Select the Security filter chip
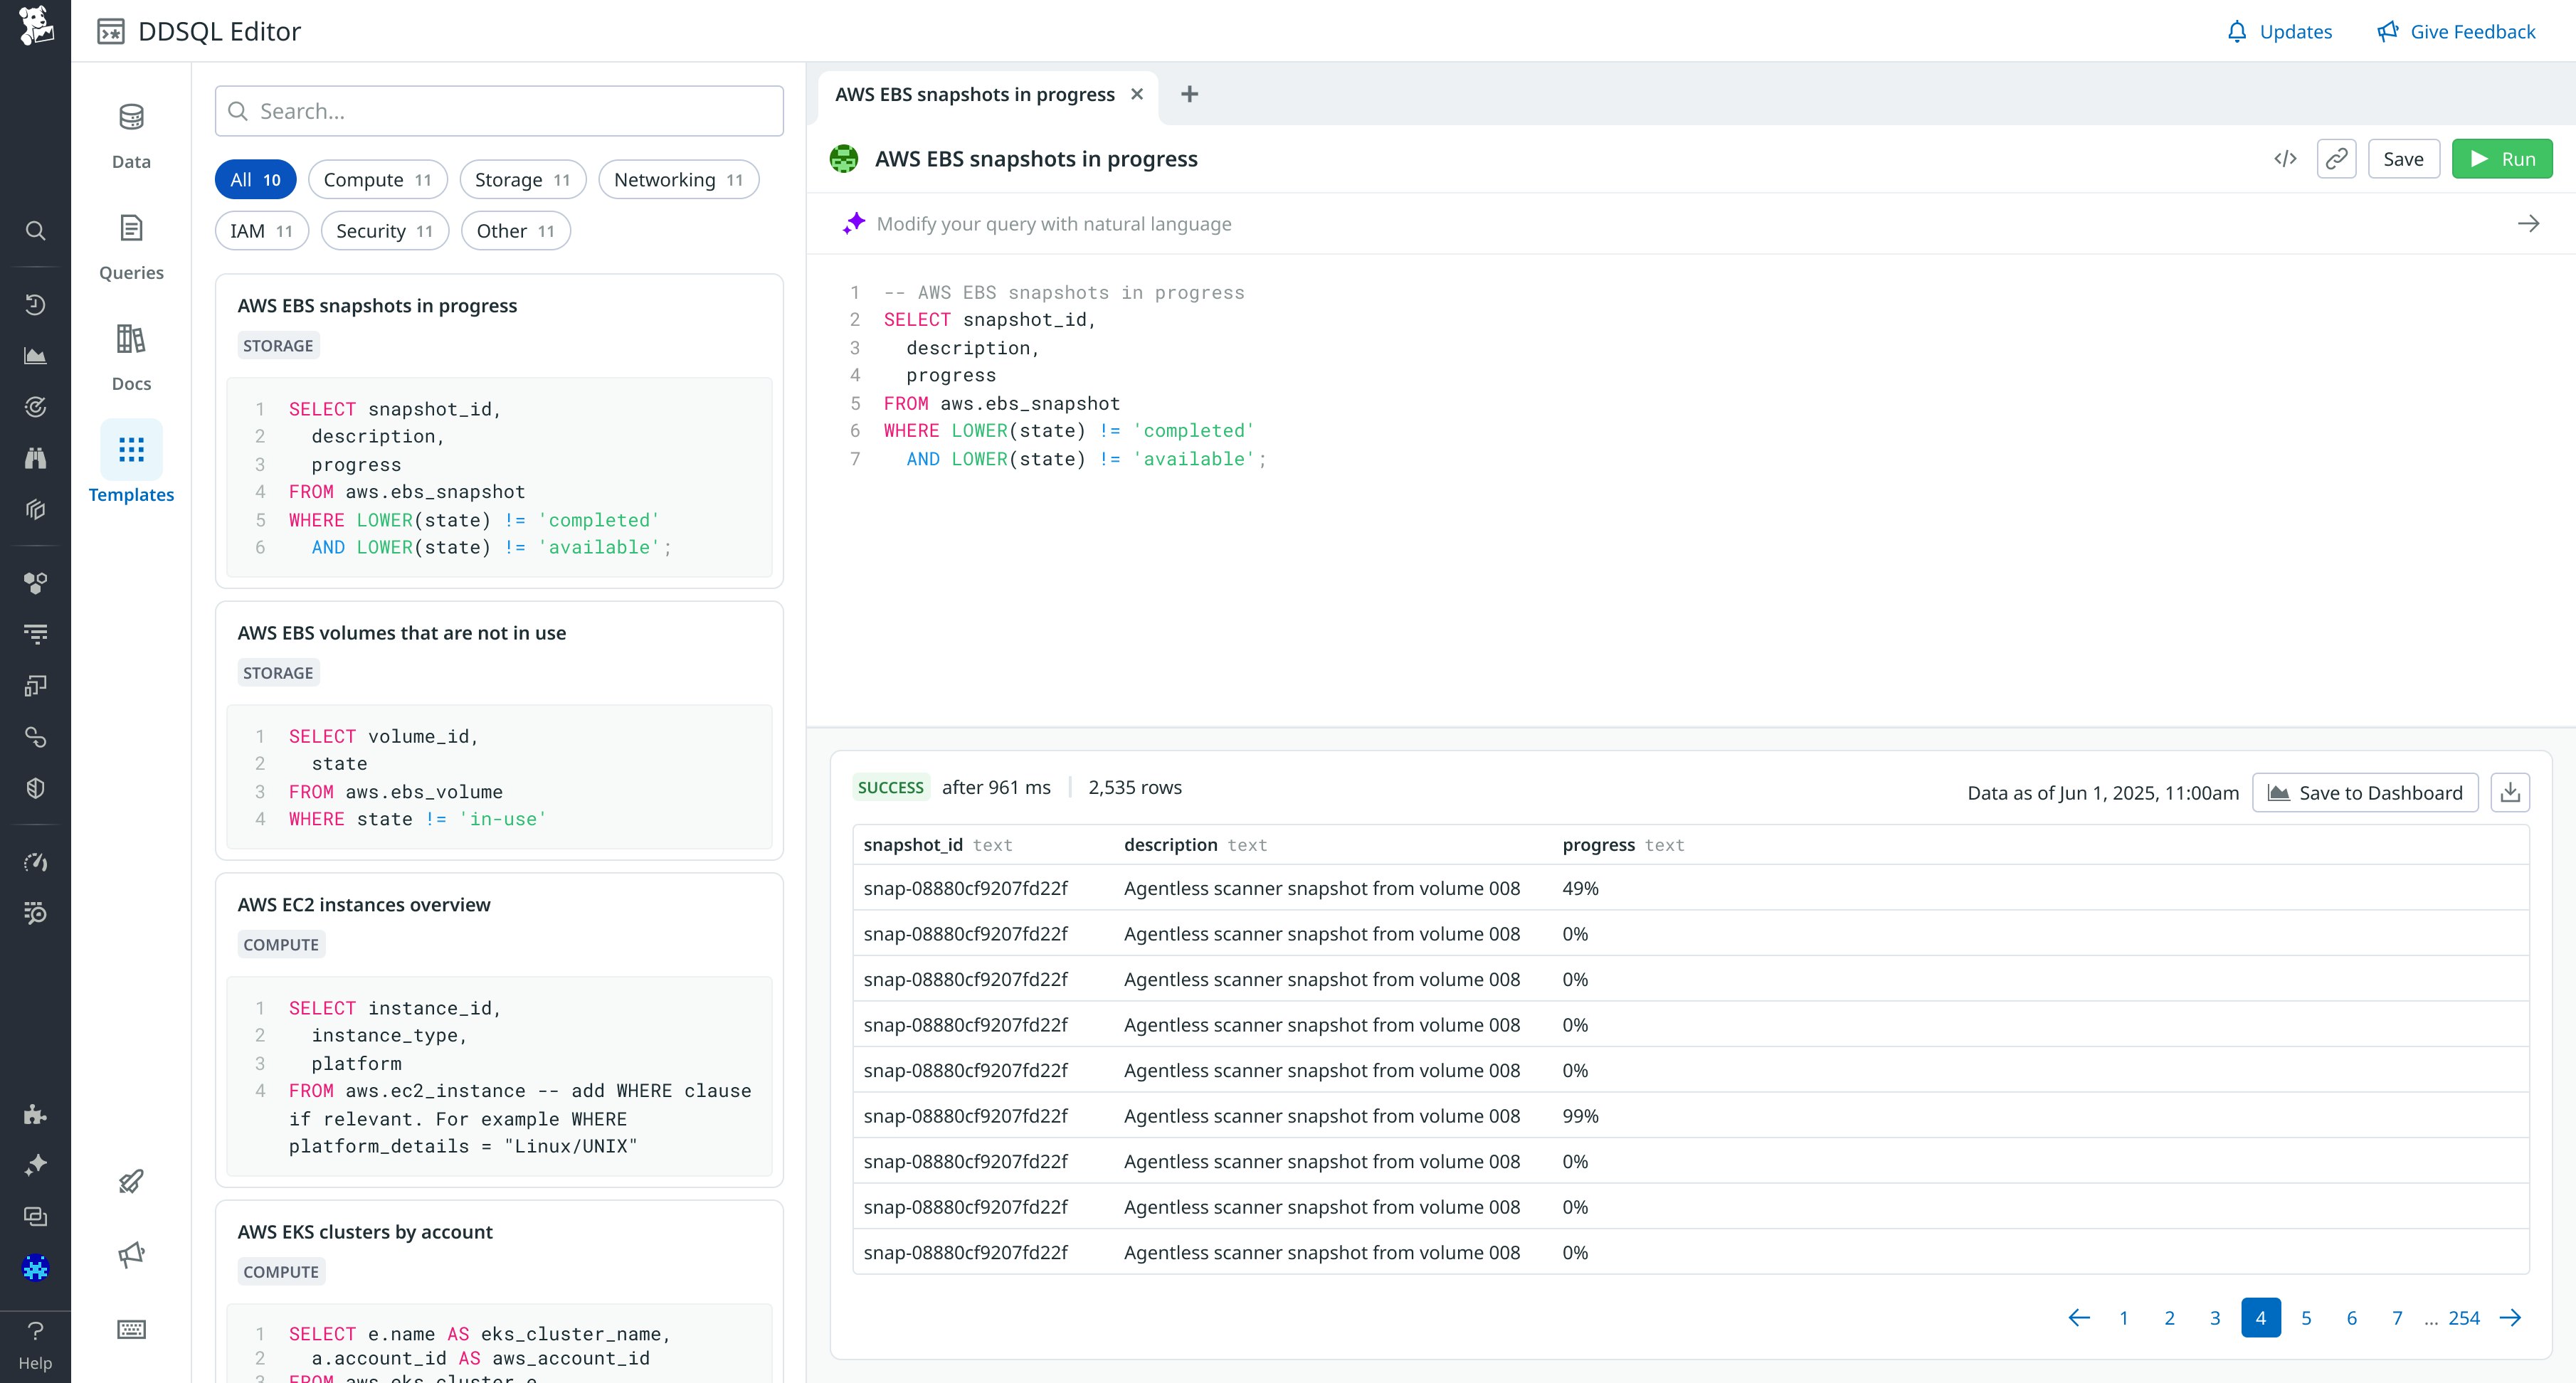2576x1383 pixels. tap(384, 231)
